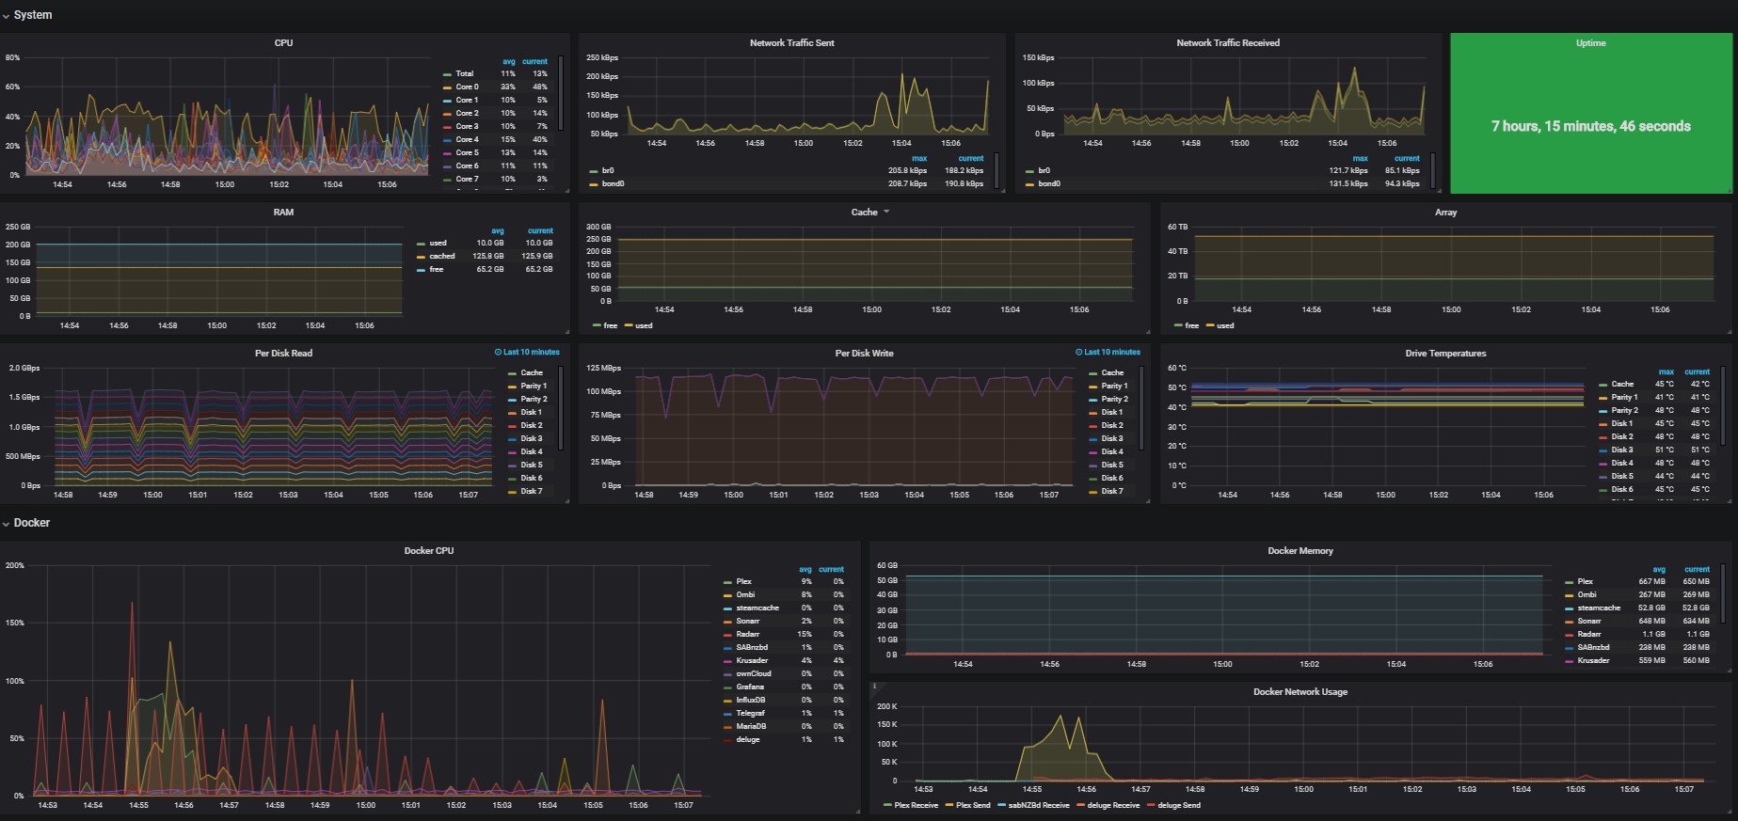Open the Network Traffic Received panel title menu
The width and height of the screenshot is (1738, 821).
coord(1228,43)
